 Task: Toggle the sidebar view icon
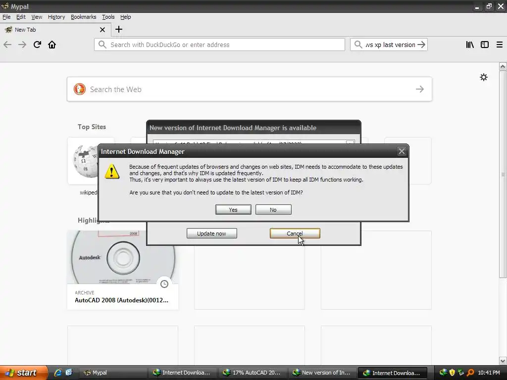pos(485,45)
